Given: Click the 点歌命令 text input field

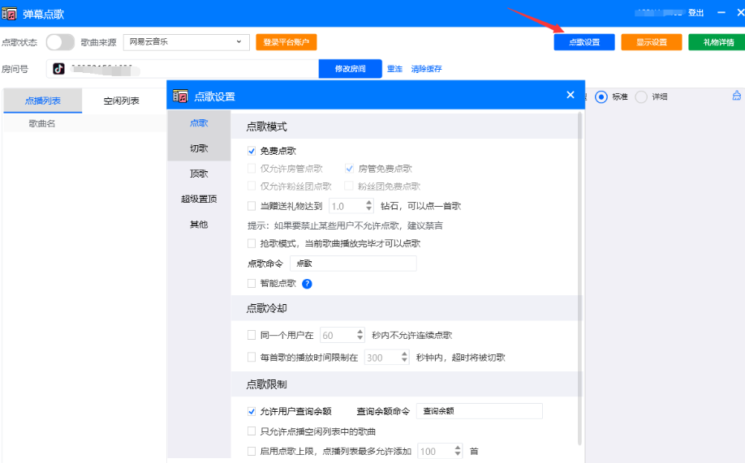Looking at the screenshot, I should [x=352, y=264].
